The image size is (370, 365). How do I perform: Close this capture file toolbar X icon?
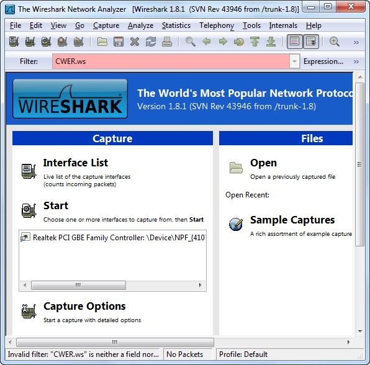coord(135,42)
